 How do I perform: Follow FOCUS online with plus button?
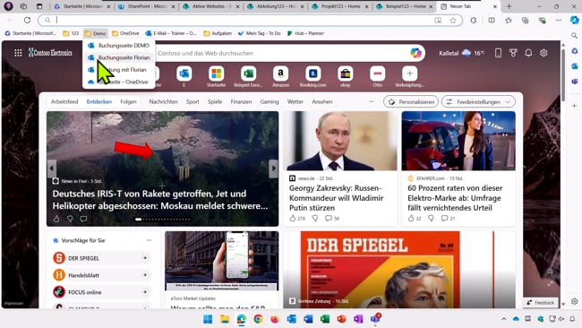tap(145, 292)
